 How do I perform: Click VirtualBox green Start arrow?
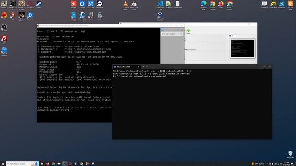click(188, 31)
